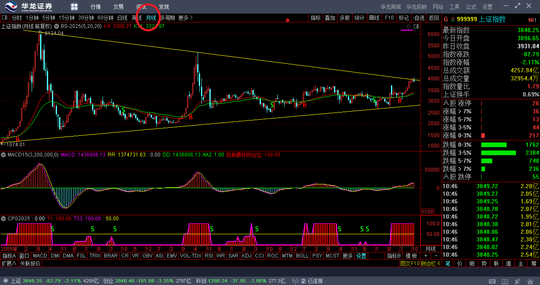Select the 价 price distribution tab
540x285 pixels.
460,263
